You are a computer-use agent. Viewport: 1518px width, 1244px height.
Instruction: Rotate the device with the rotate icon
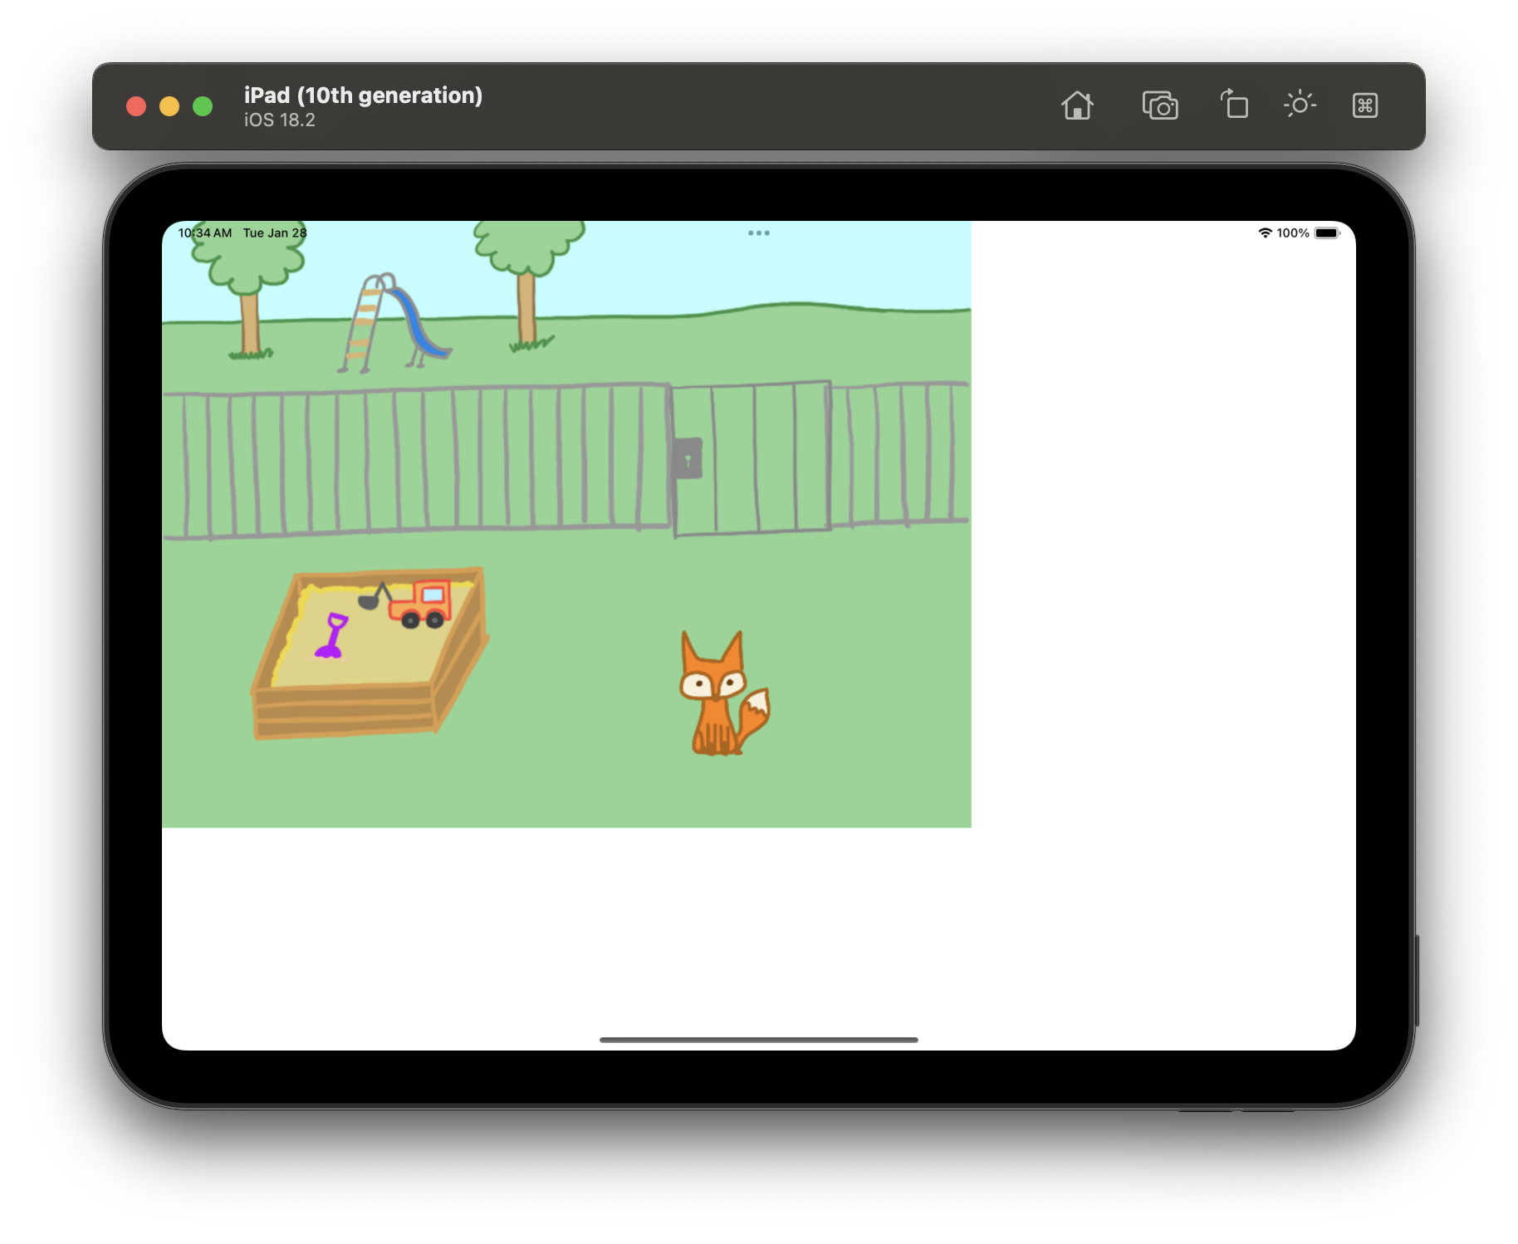(1234, 105)
